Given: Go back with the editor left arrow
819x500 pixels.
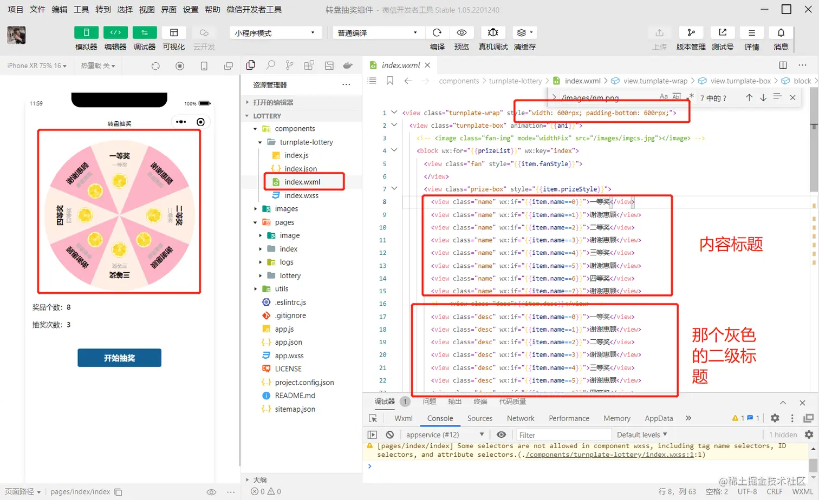Looking at the screenshot, I should 408,81.
